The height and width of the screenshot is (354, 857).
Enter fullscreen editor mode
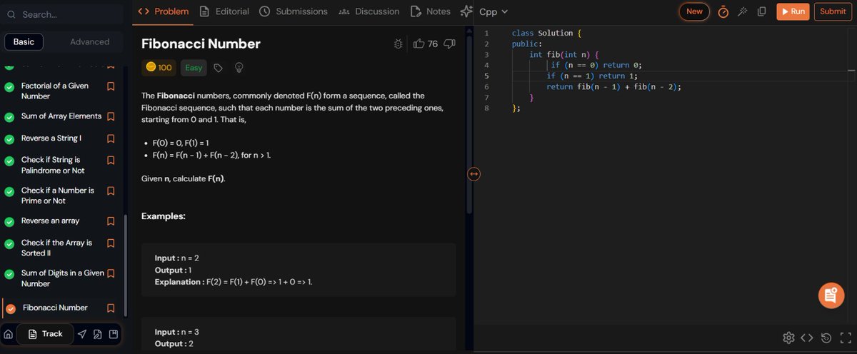(x=846, y=338)
